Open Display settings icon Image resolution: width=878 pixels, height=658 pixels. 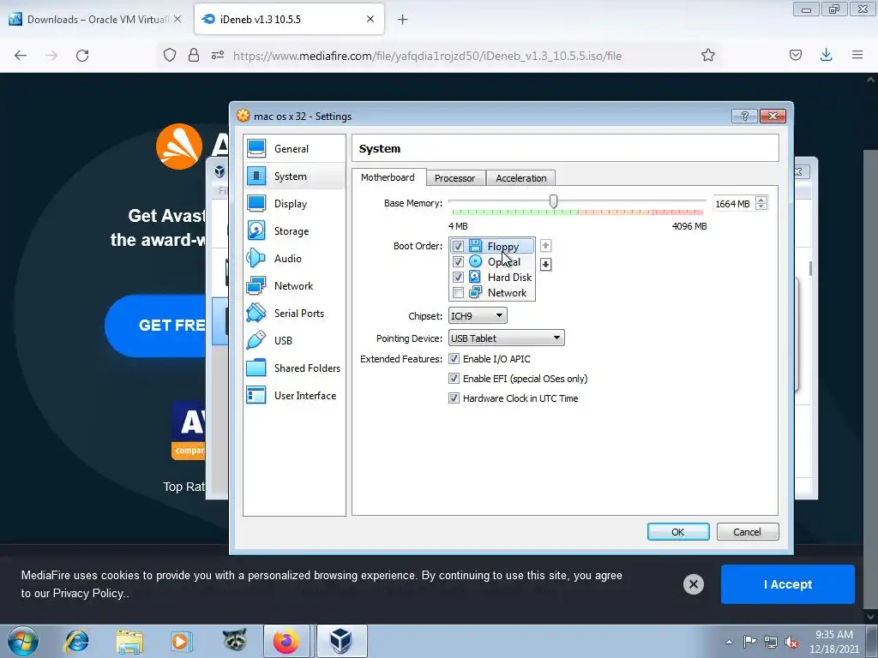tap(256, 203)
